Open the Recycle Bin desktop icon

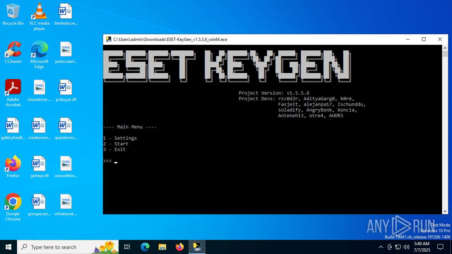(x=13, y=14)
